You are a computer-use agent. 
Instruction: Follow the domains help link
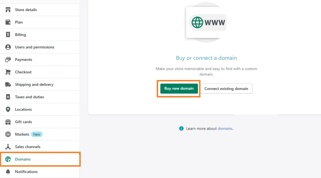coord(225,128)
